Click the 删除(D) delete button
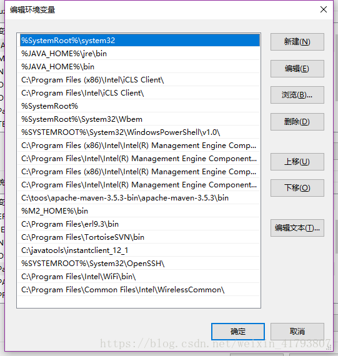This screenshot has height=356, width=338. point(297,122)
